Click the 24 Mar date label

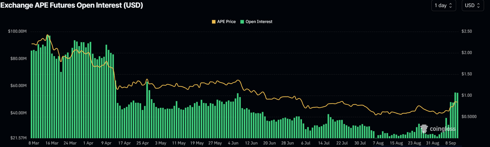70,143
